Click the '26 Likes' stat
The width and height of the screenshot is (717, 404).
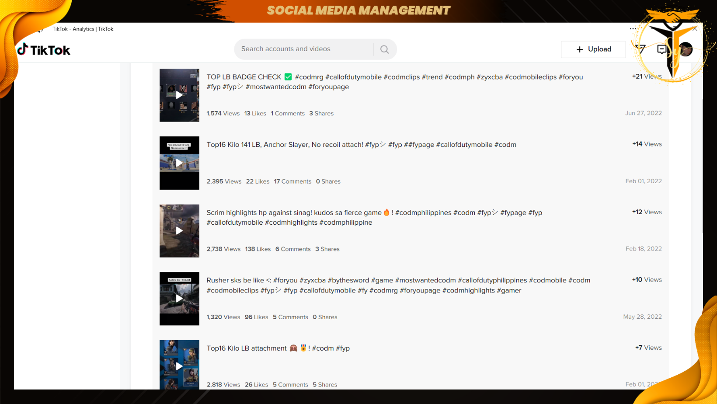pyautogui.click(x=257, y=385)
